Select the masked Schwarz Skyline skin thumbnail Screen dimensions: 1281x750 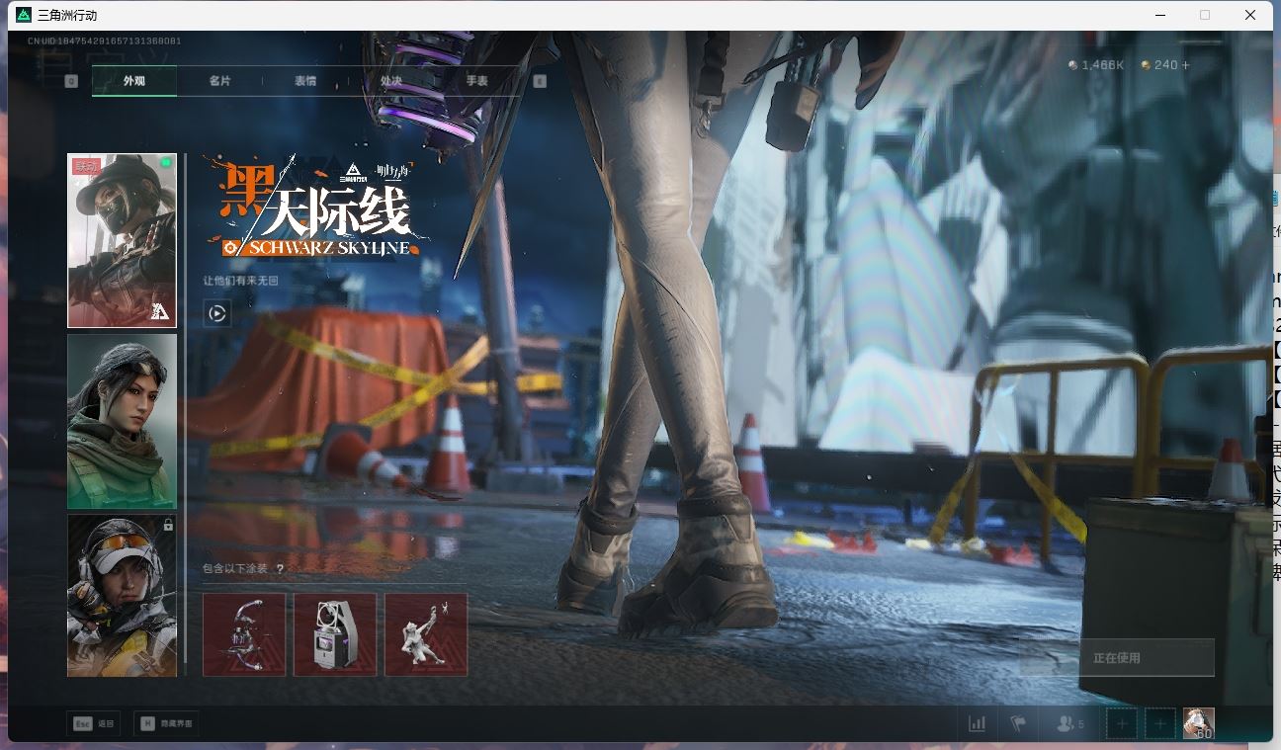tap(122, 240)
